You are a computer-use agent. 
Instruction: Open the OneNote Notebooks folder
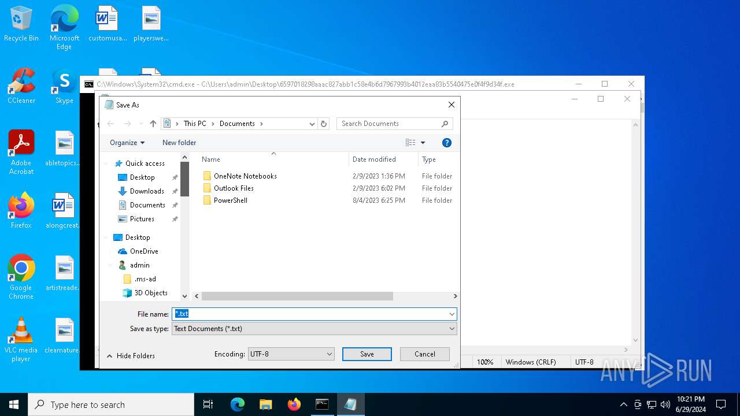tap(245, 176)
